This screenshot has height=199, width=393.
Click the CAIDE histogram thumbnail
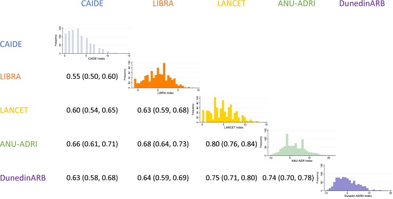click(x=92, y=43)
